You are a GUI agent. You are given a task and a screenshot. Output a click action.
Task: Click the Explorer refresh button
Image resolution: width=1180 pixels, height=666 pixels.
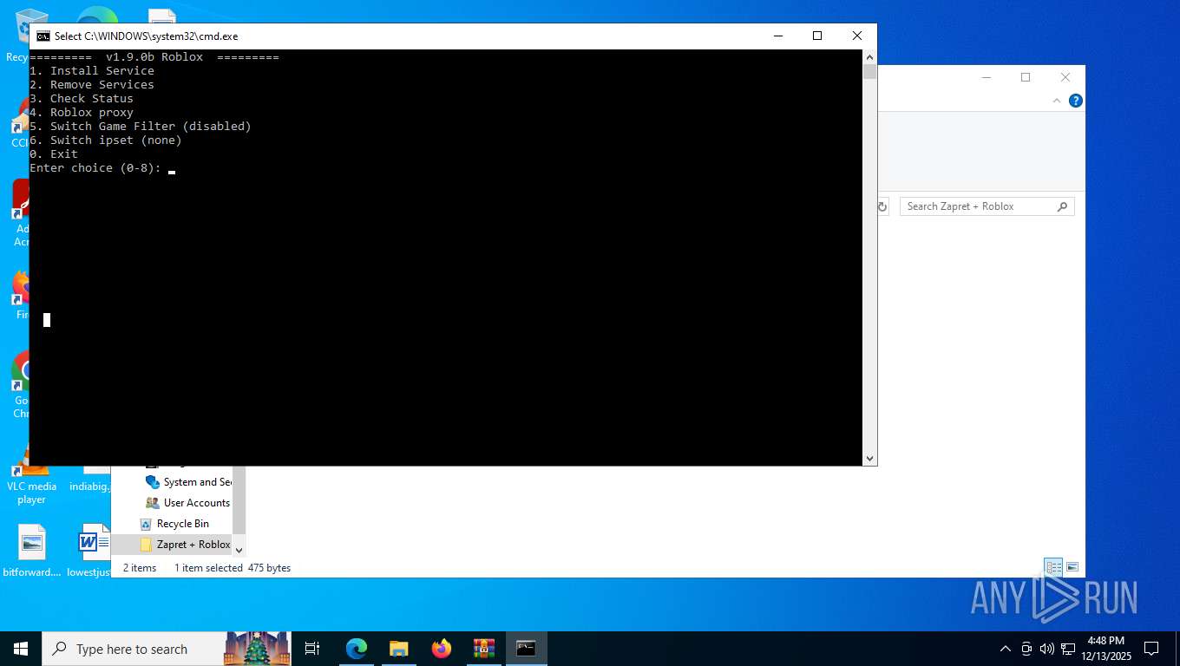882,206
